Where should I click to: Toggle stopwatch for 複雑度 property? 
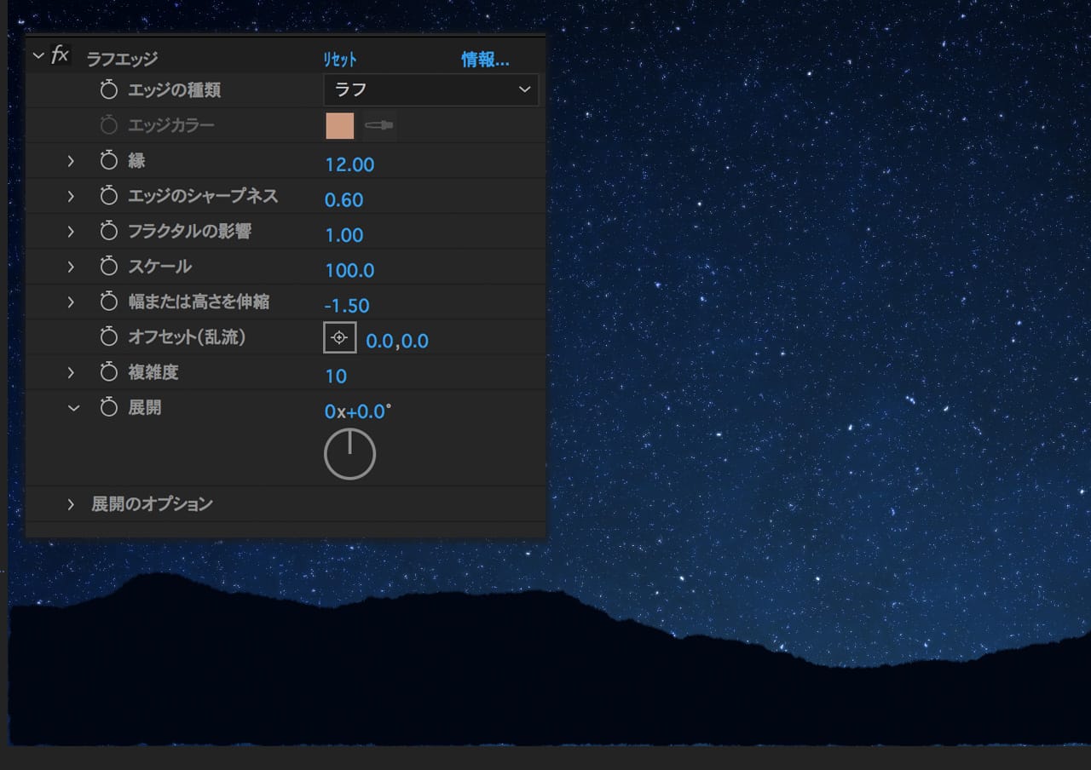pos(108,373)
